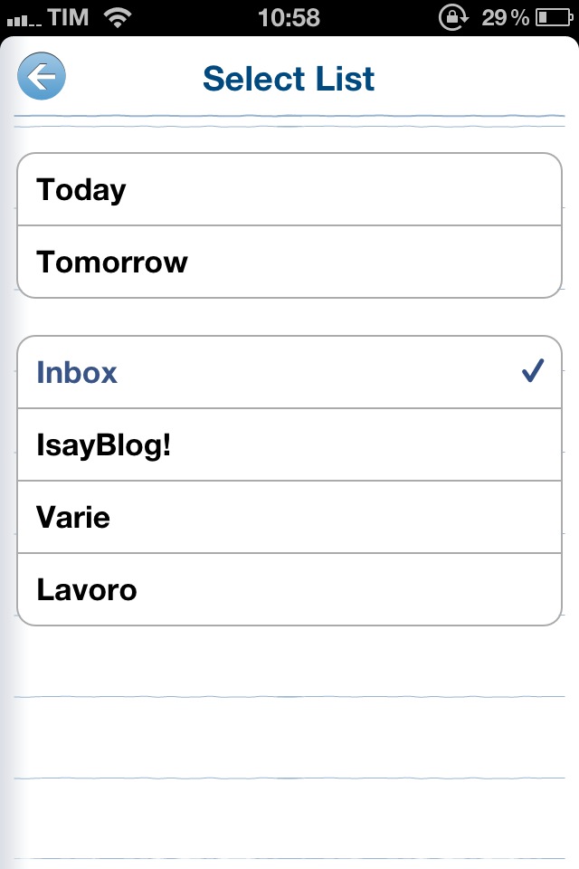Tap the Wi-Fi status icon

[x=118, y=17]
